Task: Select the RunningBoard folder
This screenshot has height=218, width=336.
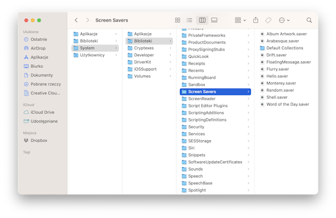Action: pyautogui.click(x=216, y=78)
